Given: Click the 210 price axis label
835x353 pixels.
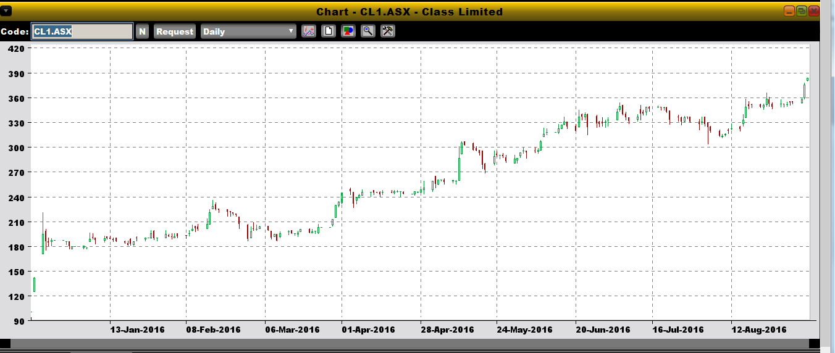Looking at the screenshot, I should click(x=15, y=222).
